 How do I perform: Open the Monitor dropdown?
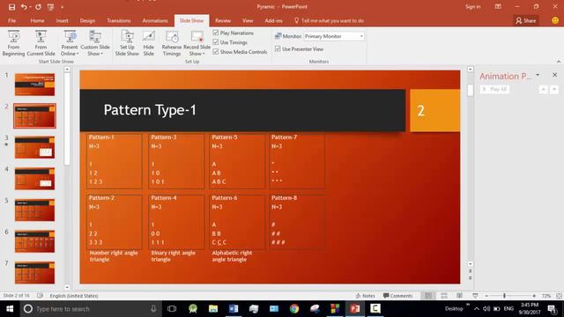coord(334,36)
